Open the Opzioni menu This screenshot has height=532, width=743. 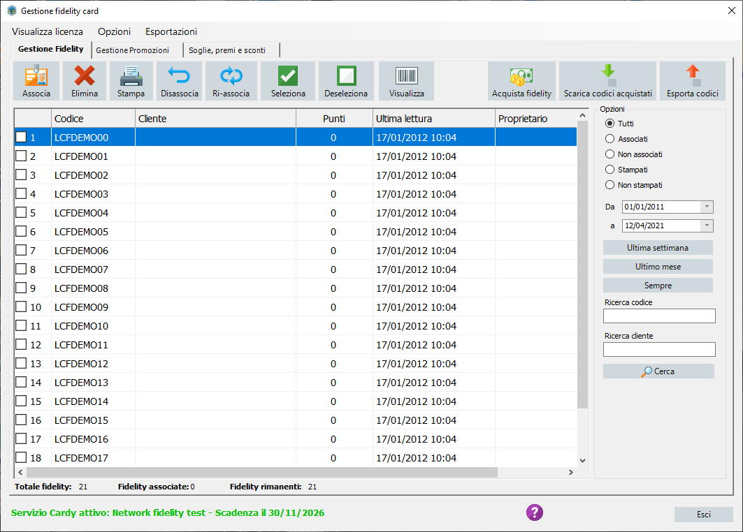point(114,31)
